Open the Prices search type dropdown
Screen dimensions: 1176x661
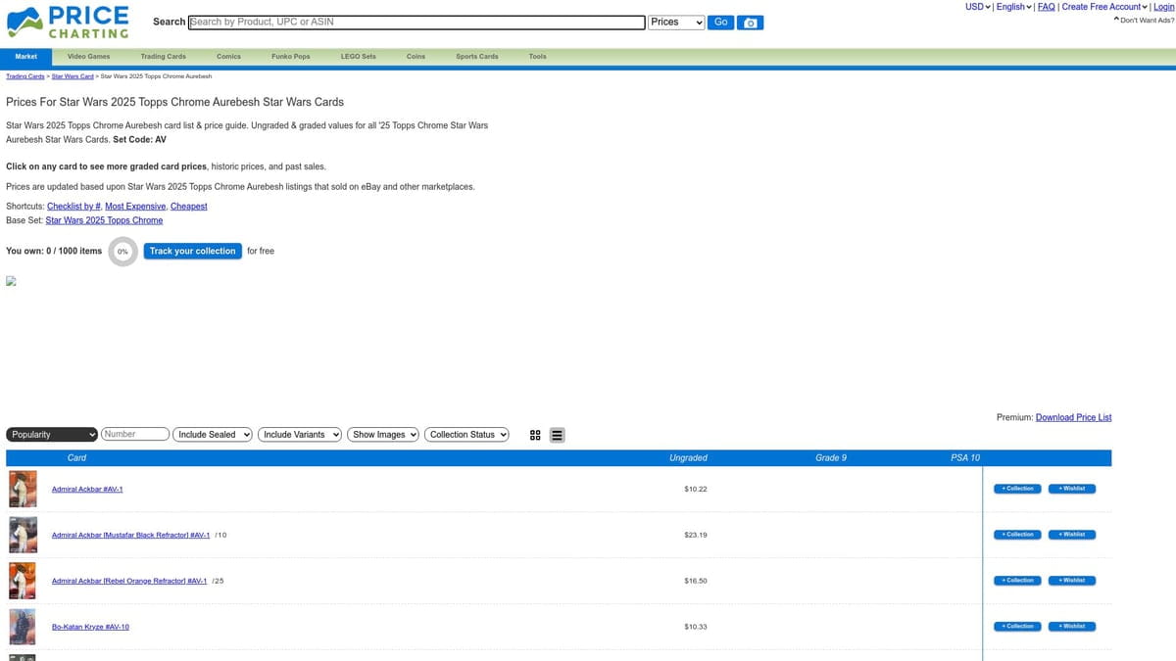click(x=677, y=23)
